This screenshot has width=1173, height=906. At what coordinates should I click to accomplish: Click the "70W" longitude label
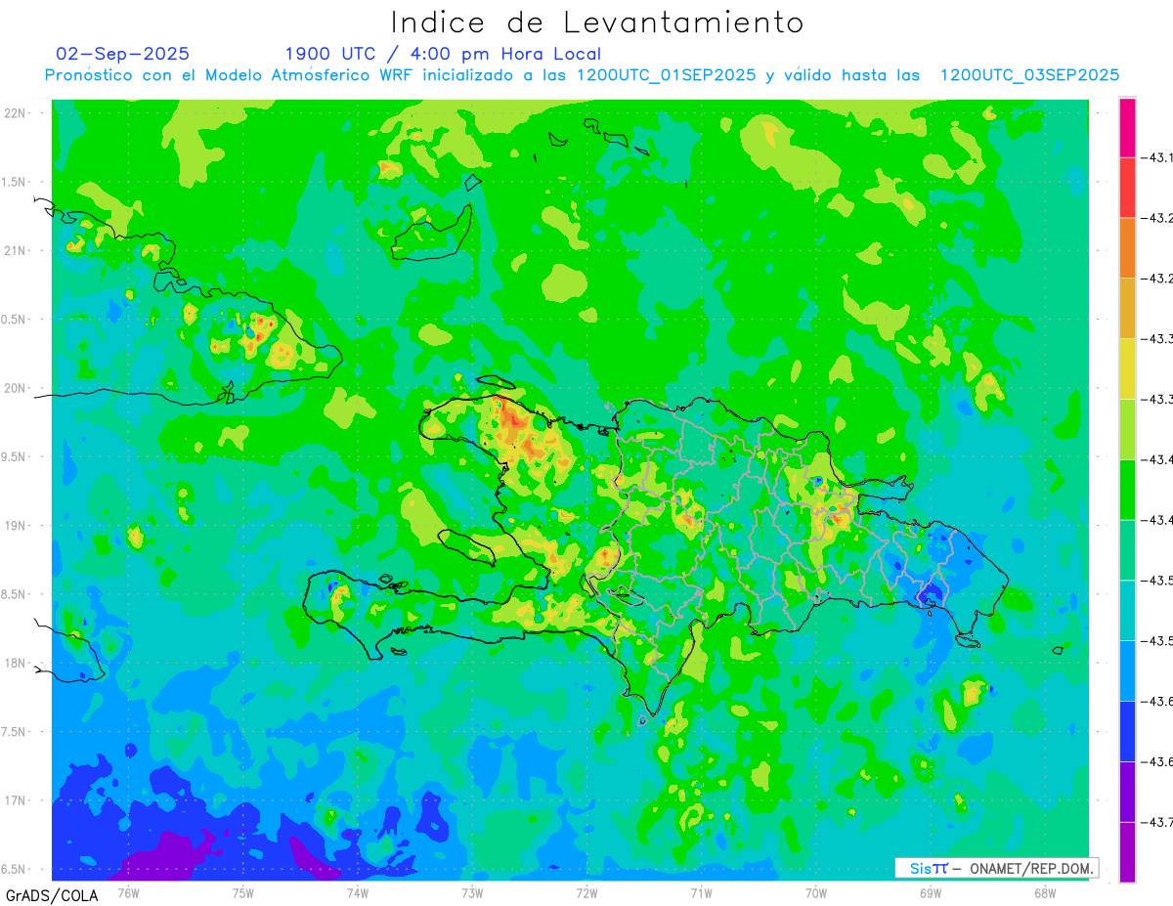(x=816, y=892)
